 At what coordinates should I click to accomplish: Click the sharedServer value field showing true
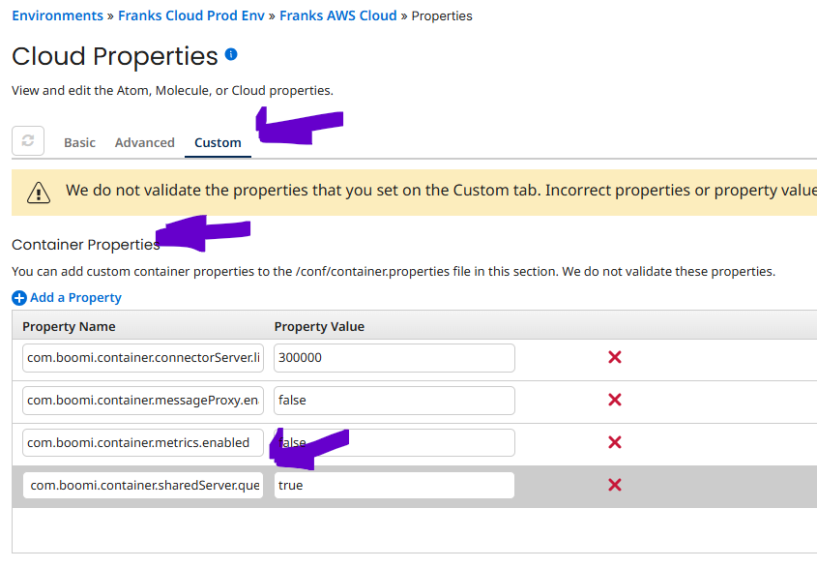[394, 486]
